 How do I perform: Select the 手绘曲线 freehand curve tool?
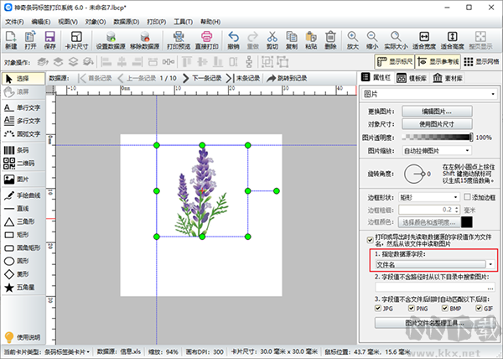tap(23, 195)
